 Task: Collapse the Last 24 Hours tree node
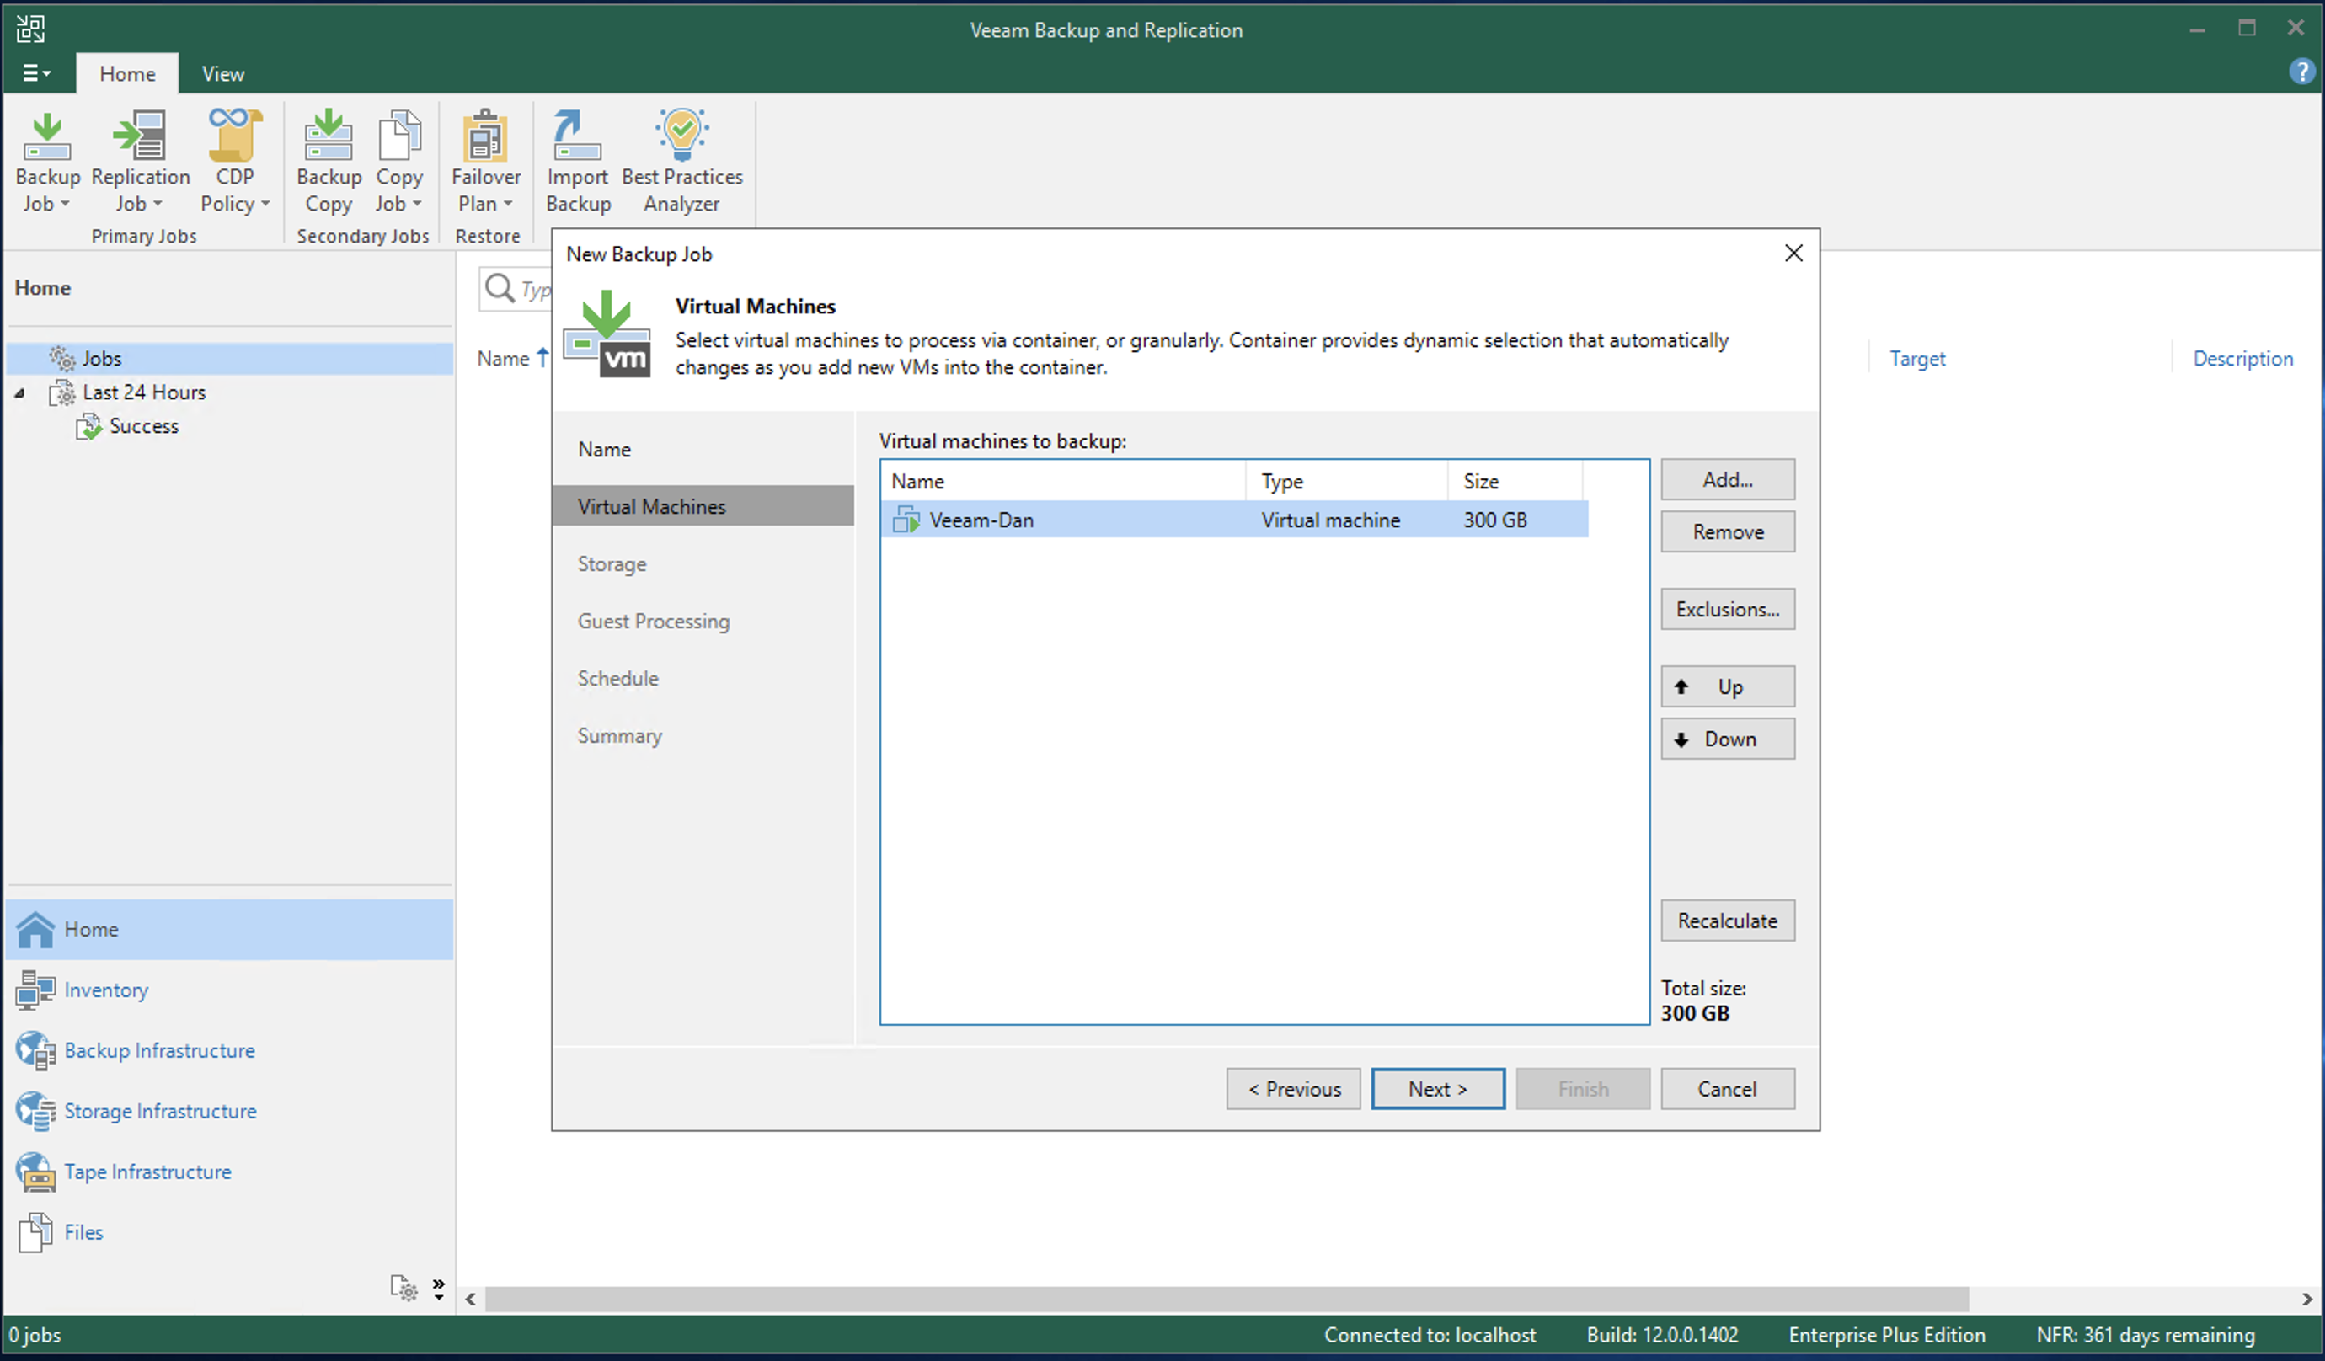[19, 393]
